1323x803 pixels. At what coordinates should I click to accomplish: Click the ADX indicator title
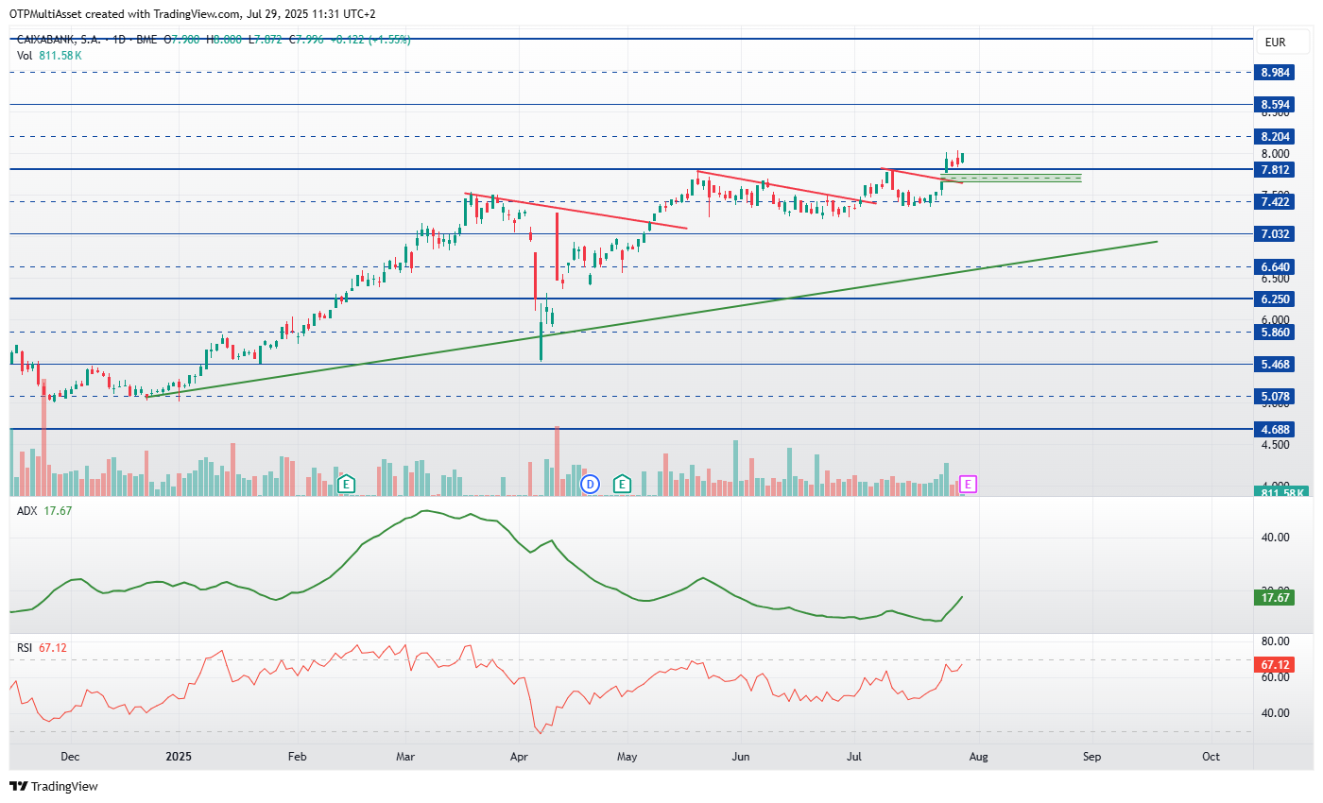tap(27, 510)
